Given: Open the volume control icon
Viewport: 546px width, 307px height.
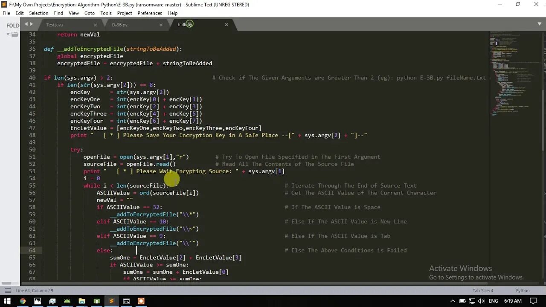Looking at the screenshot, I should (482, 301).
